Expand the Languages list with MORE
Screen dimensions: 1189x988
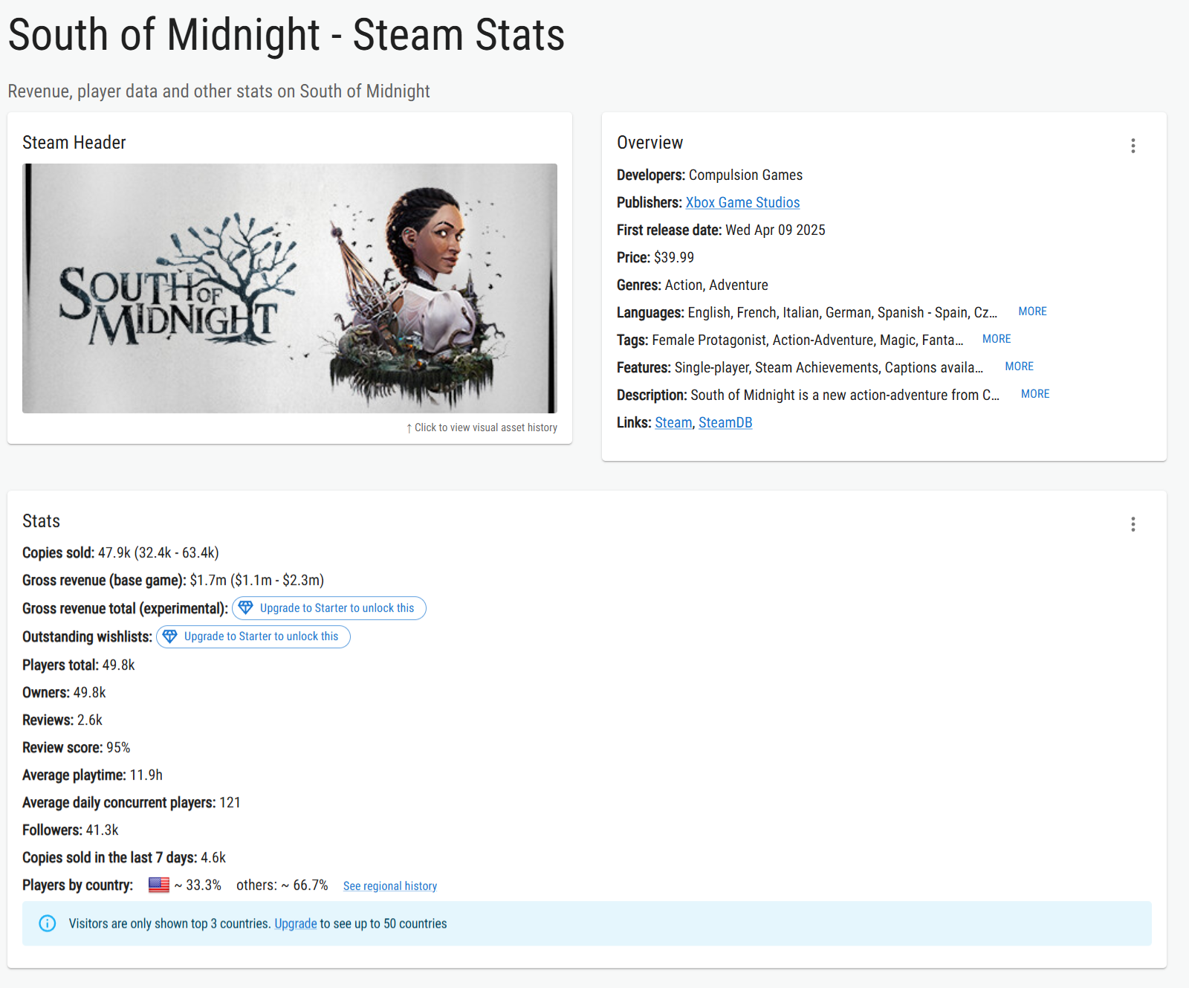click(1032, 311)
